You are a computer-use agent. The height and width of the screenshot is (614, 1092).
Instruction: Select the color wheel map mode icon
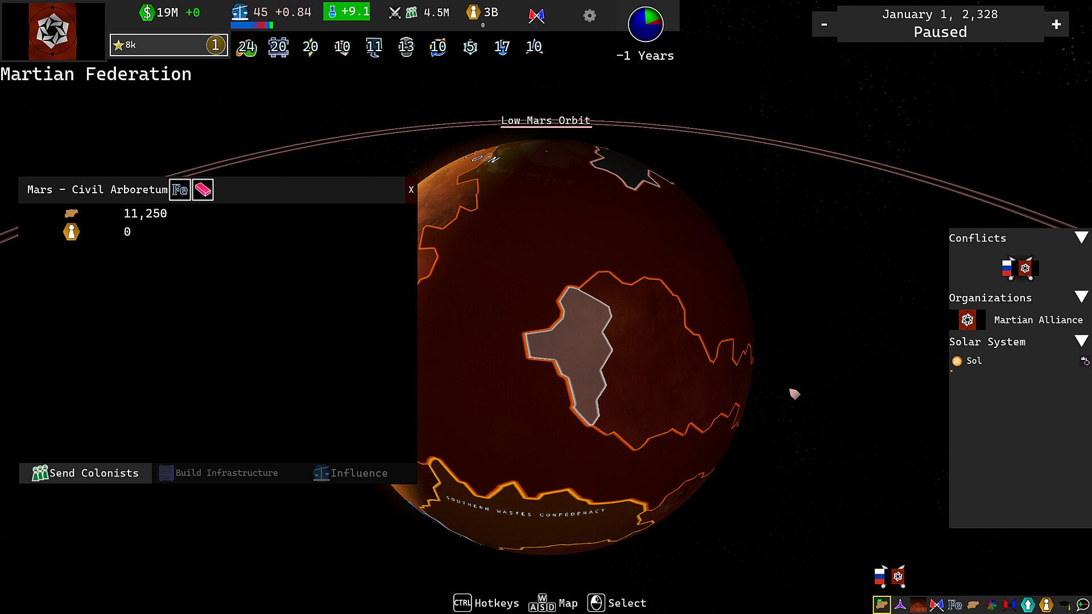(x=991, y=605)
